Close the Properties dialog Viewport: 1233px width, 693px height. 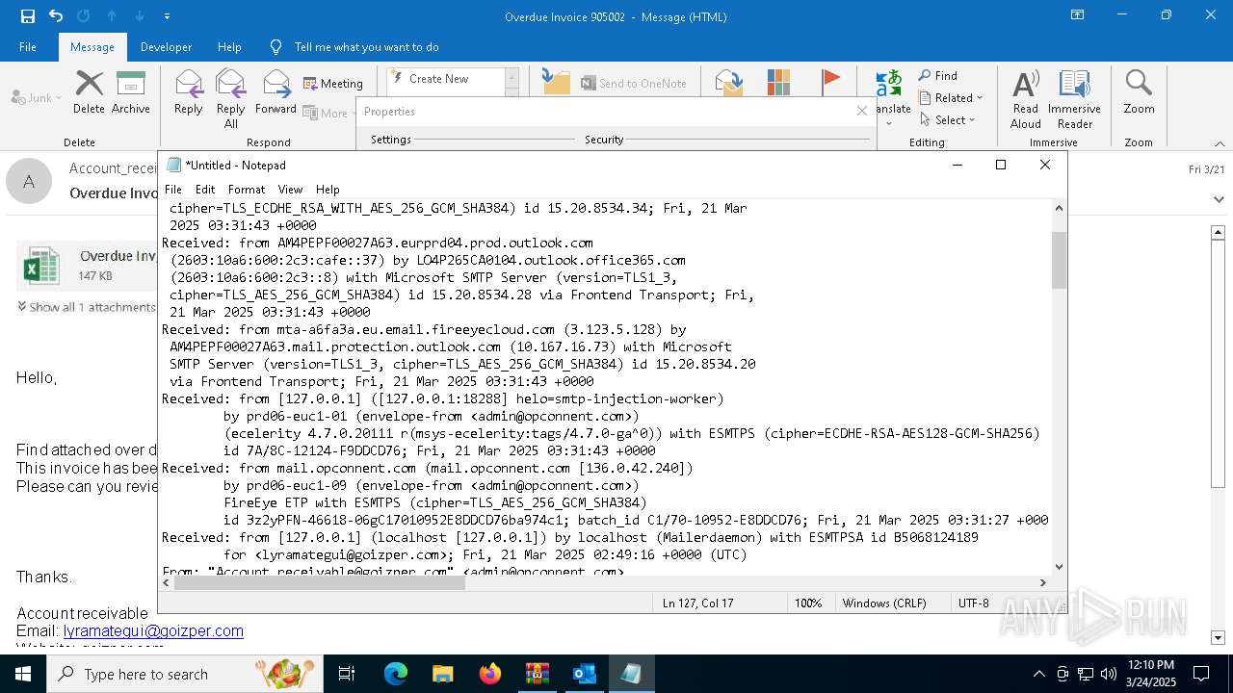[862, 111]
